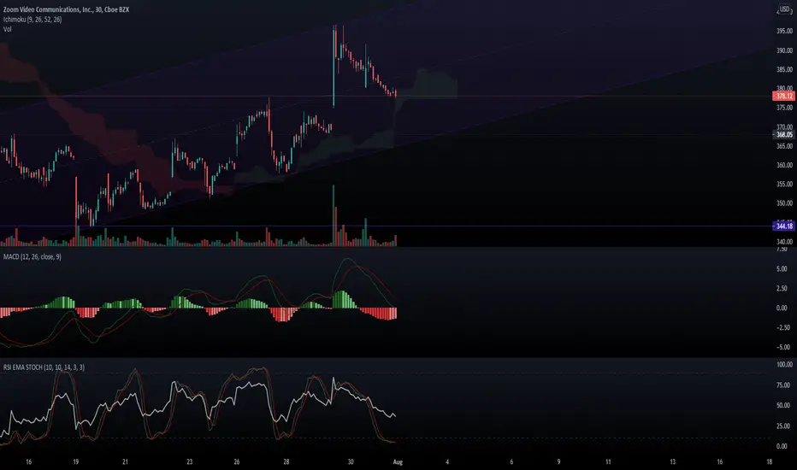Click the 28 date label on the time axis
The width and height of the screenshot is (797, 470).
(x=286, y=461)
